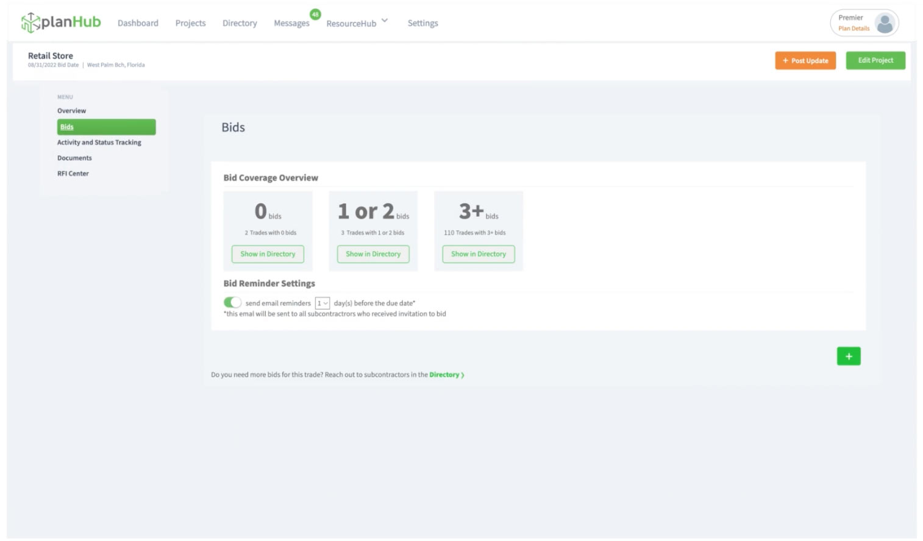Show trades with 0 bids in Directory
The image size is (923, 541).
click(x=268, y=254)
